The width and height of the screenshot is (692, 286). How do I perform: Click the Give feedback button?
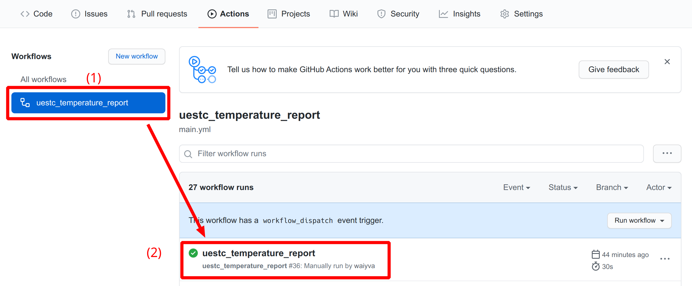pyautogui.click(x=614, y=69)
